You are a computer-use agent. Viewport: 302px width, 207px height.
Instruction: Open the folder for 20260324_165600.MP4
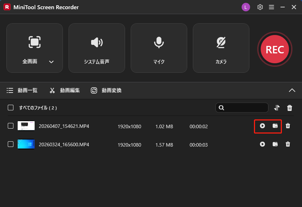coord(275,144)
